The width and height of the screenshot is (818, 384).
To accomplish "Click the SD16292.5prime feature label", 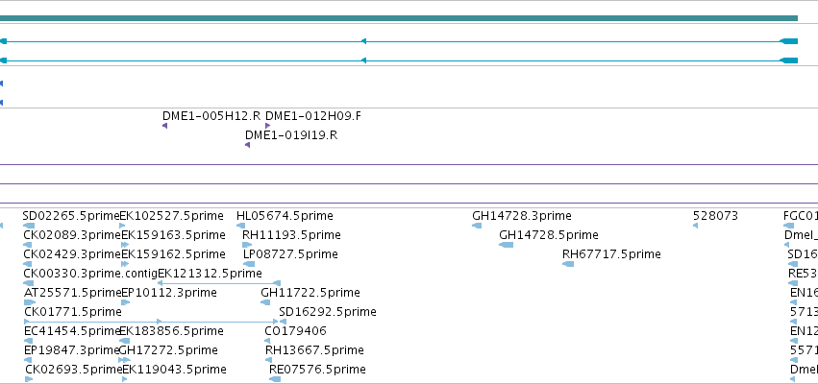I will pyautogui.click(x=328, y=312).
